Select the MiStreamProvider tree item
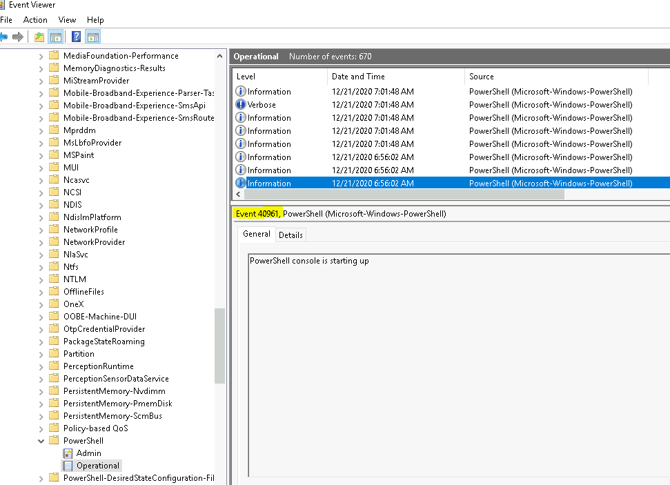This screenshot has height=485, width=670. coord(96,81)
